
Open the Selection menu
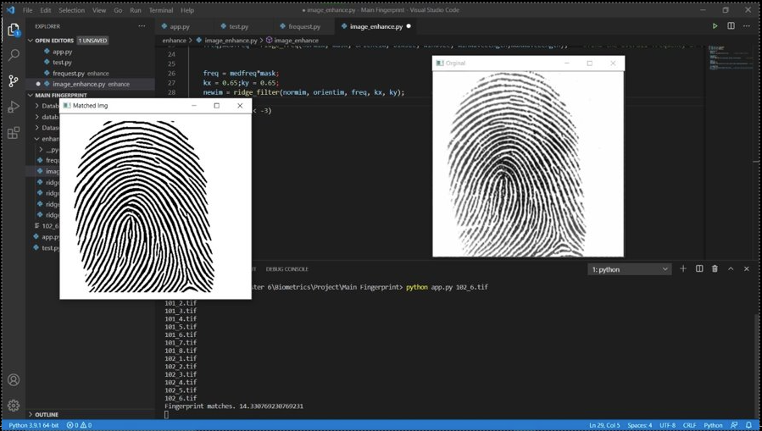click(71, 9)
